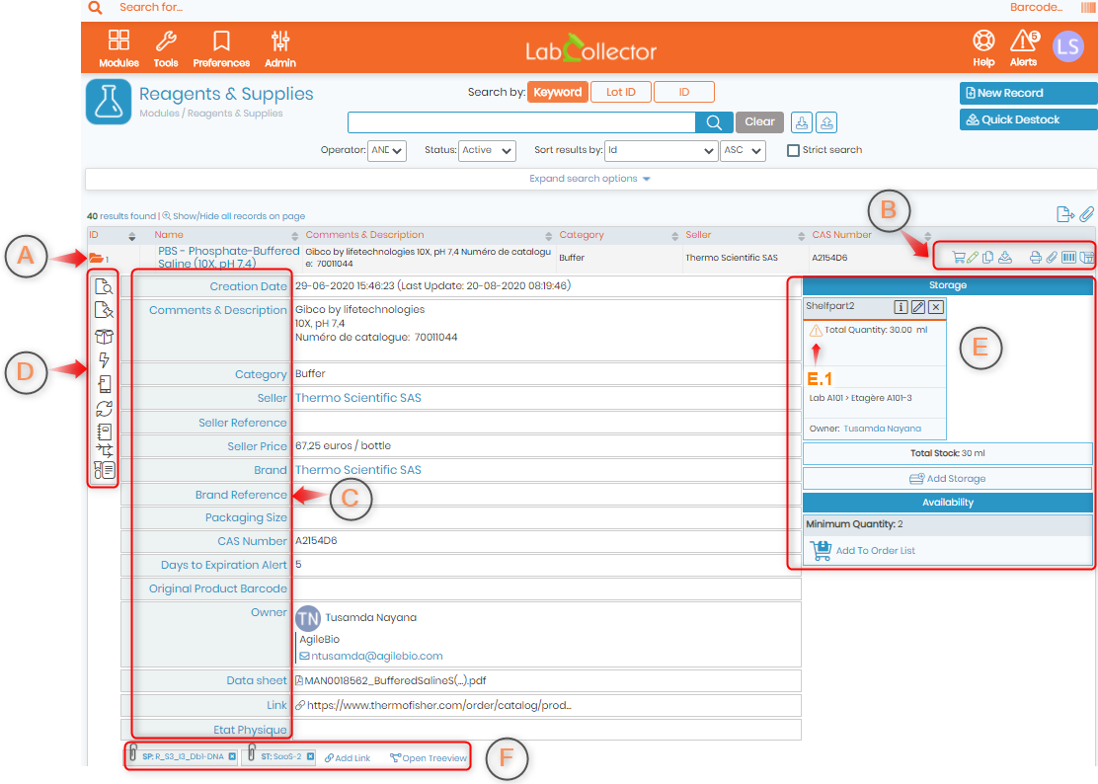Remove the ST: SaoS-2 link
Viewport: 1098px width, 784px height.
(310, 756)
